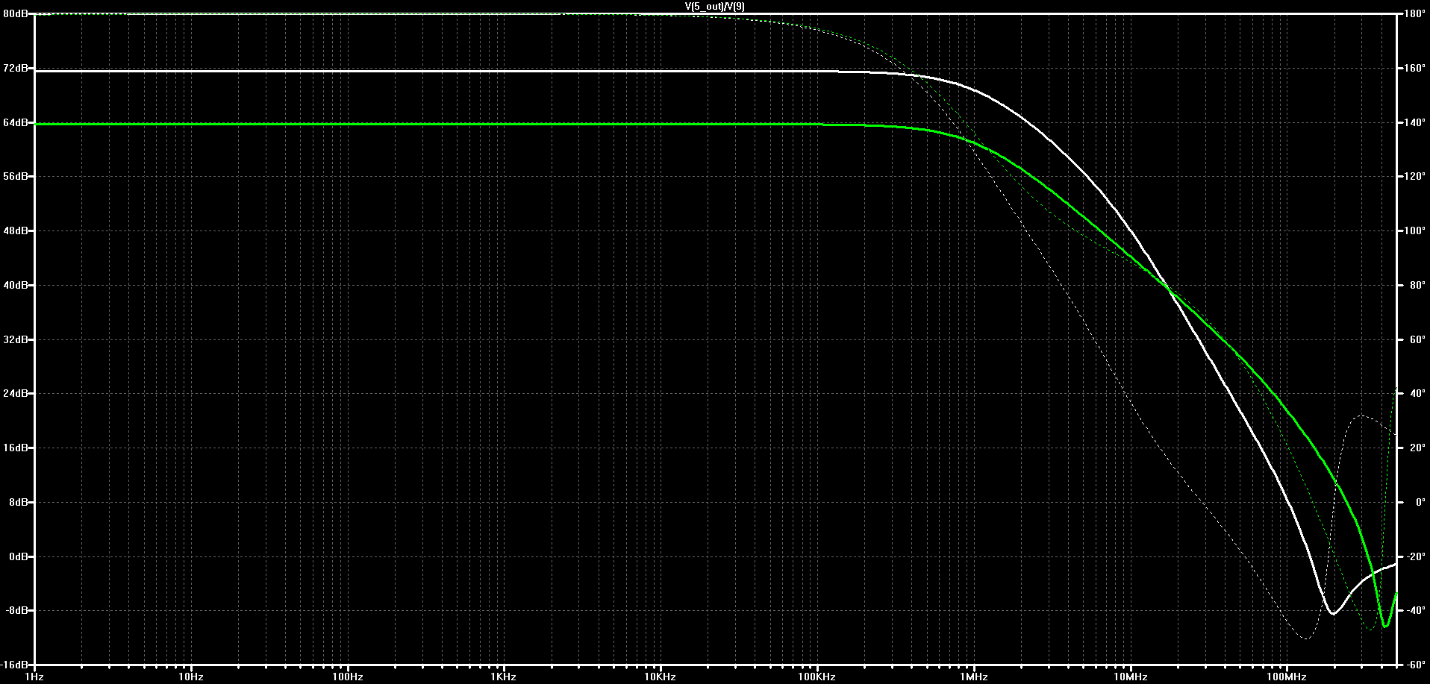Click the 48dB left axis label
This screenshot has width=1430, height=684.
[x=15, y=231]
